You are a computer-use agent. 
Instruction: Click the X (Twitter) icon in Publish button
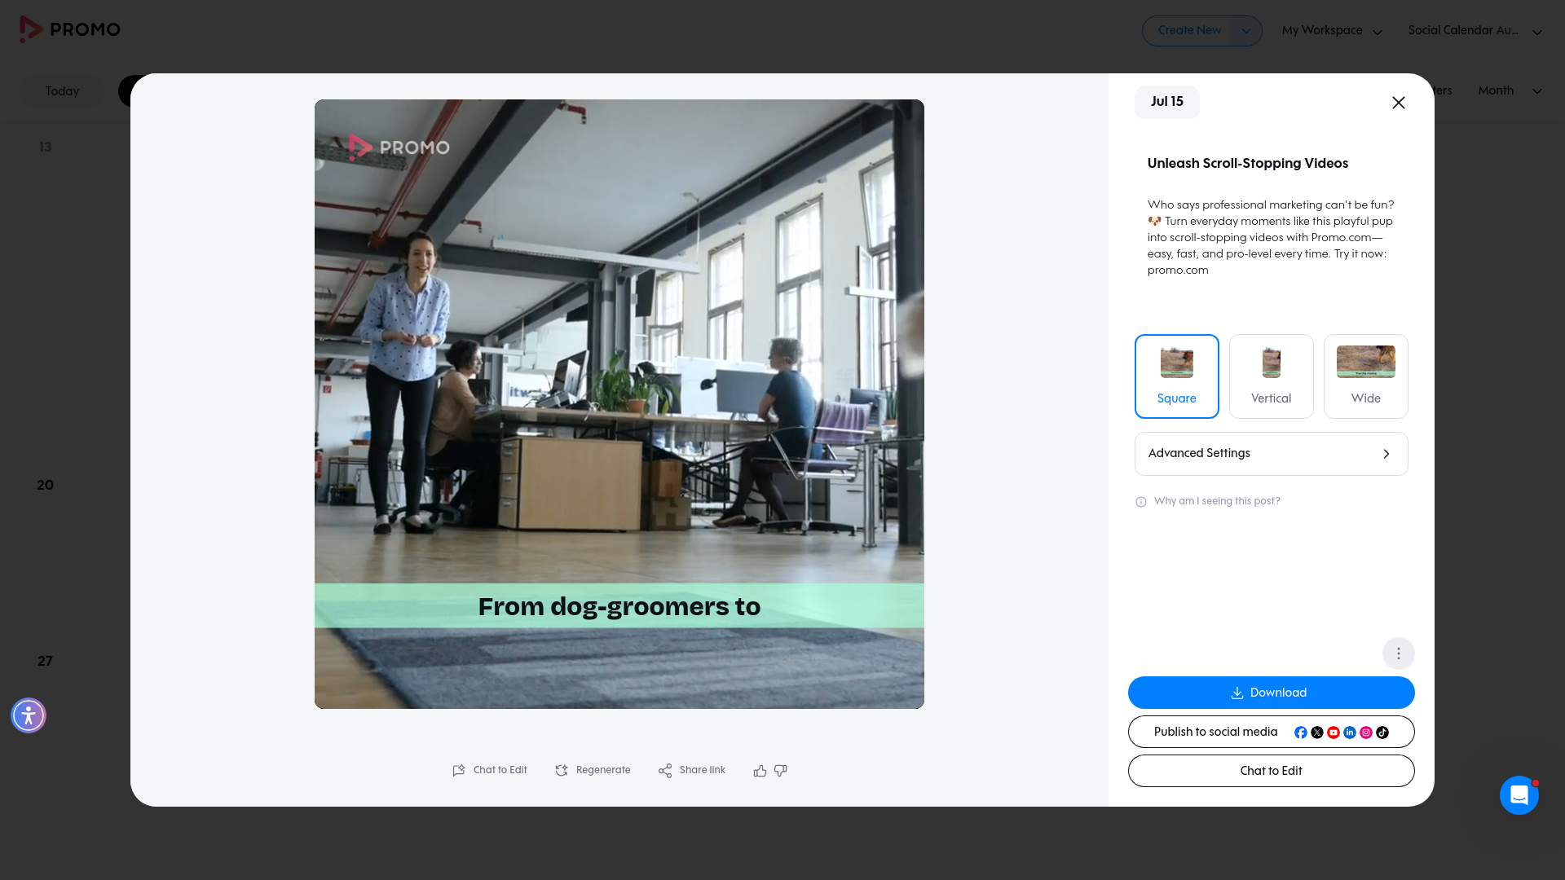coord(1317,733)
